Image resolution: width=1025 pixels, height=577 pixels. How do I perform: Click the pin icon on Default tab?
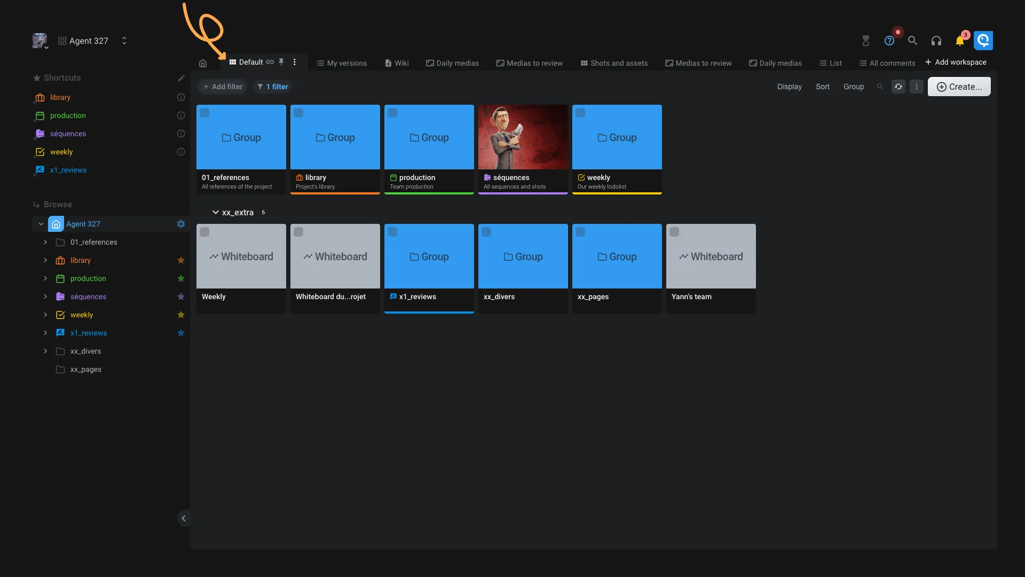281,62
